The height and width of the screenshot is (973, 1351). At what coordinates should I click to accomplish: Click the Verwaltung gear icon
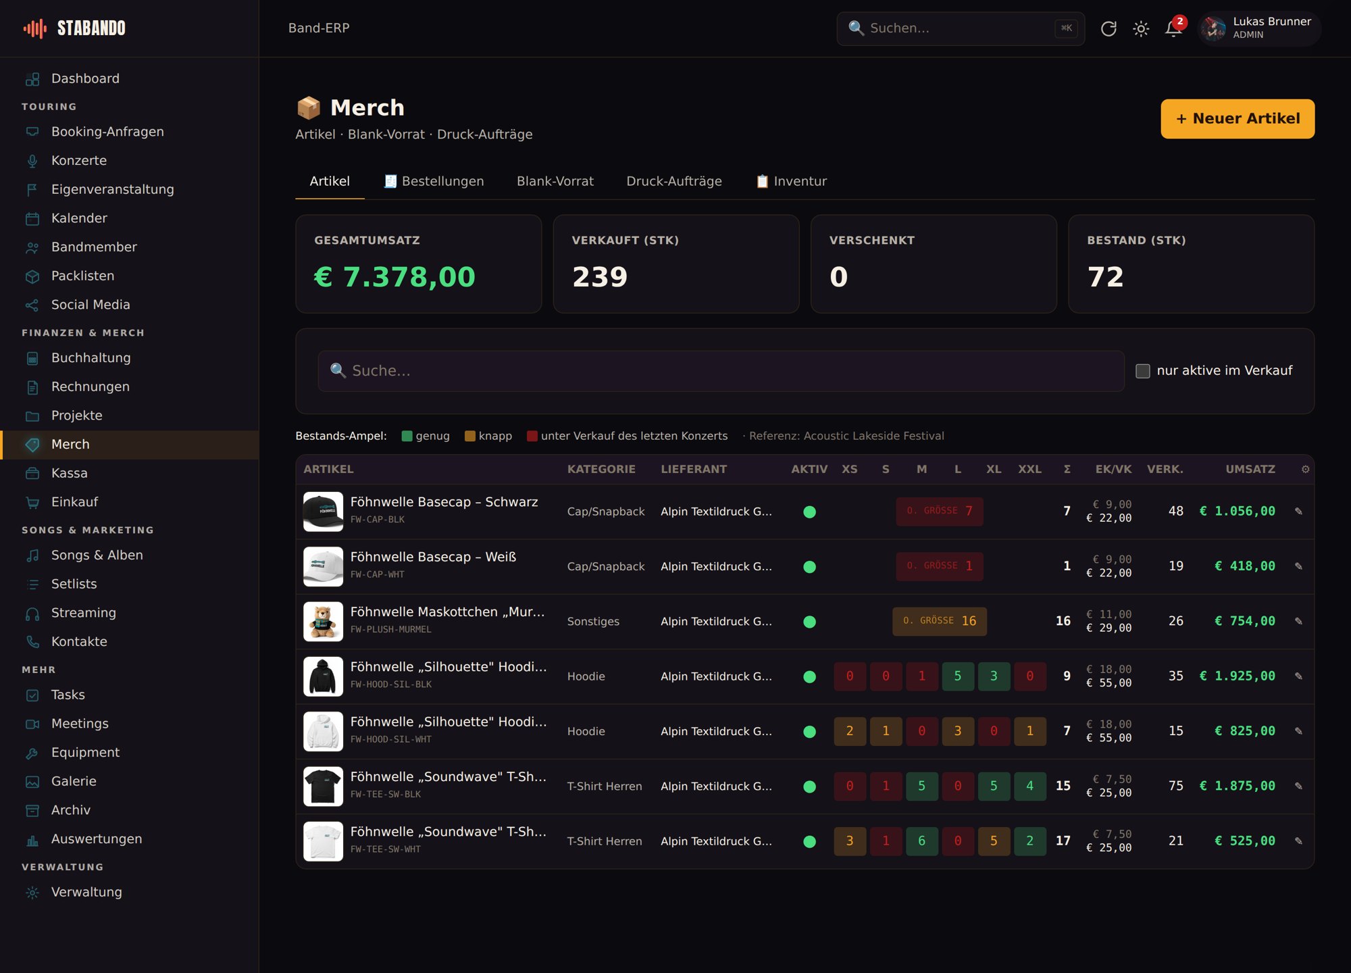pyautogui.click(x=32, y=893)
